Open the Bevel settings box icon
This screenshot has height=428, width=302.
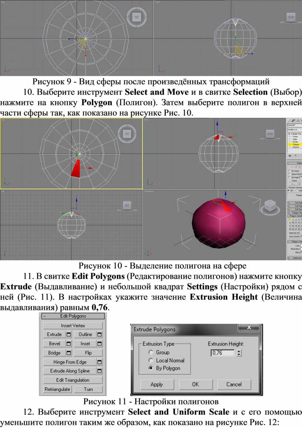pyautogui.click(x=69, y=344)
